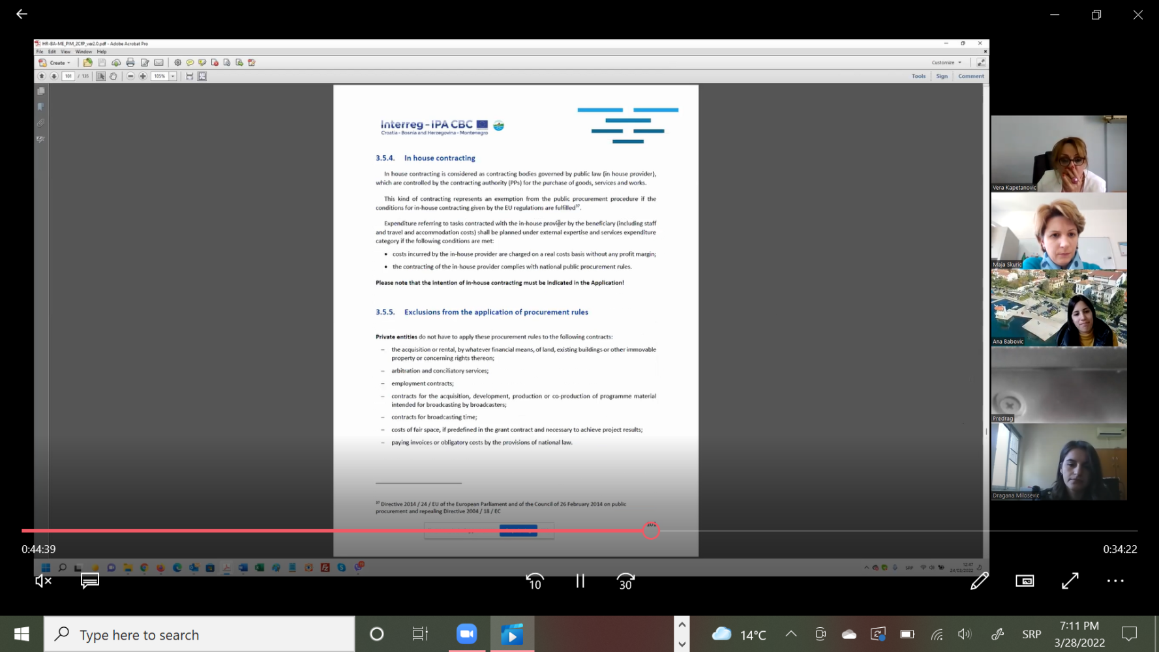
Task: Open Task View on the taskbar
Action: (421, 634)
